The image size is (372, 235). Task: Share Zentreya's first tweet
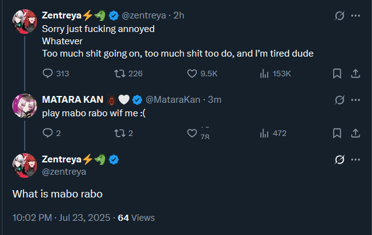[x=355, y=73]
